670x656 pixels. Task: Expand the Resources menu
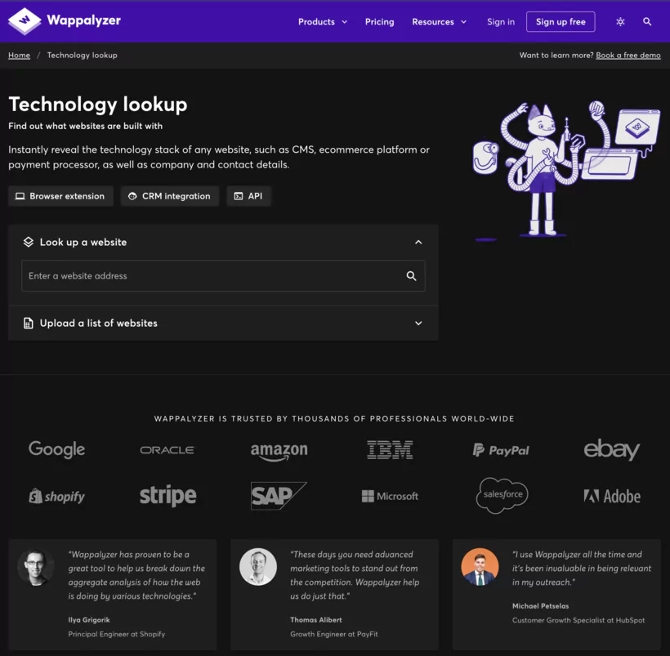(440, 22)
